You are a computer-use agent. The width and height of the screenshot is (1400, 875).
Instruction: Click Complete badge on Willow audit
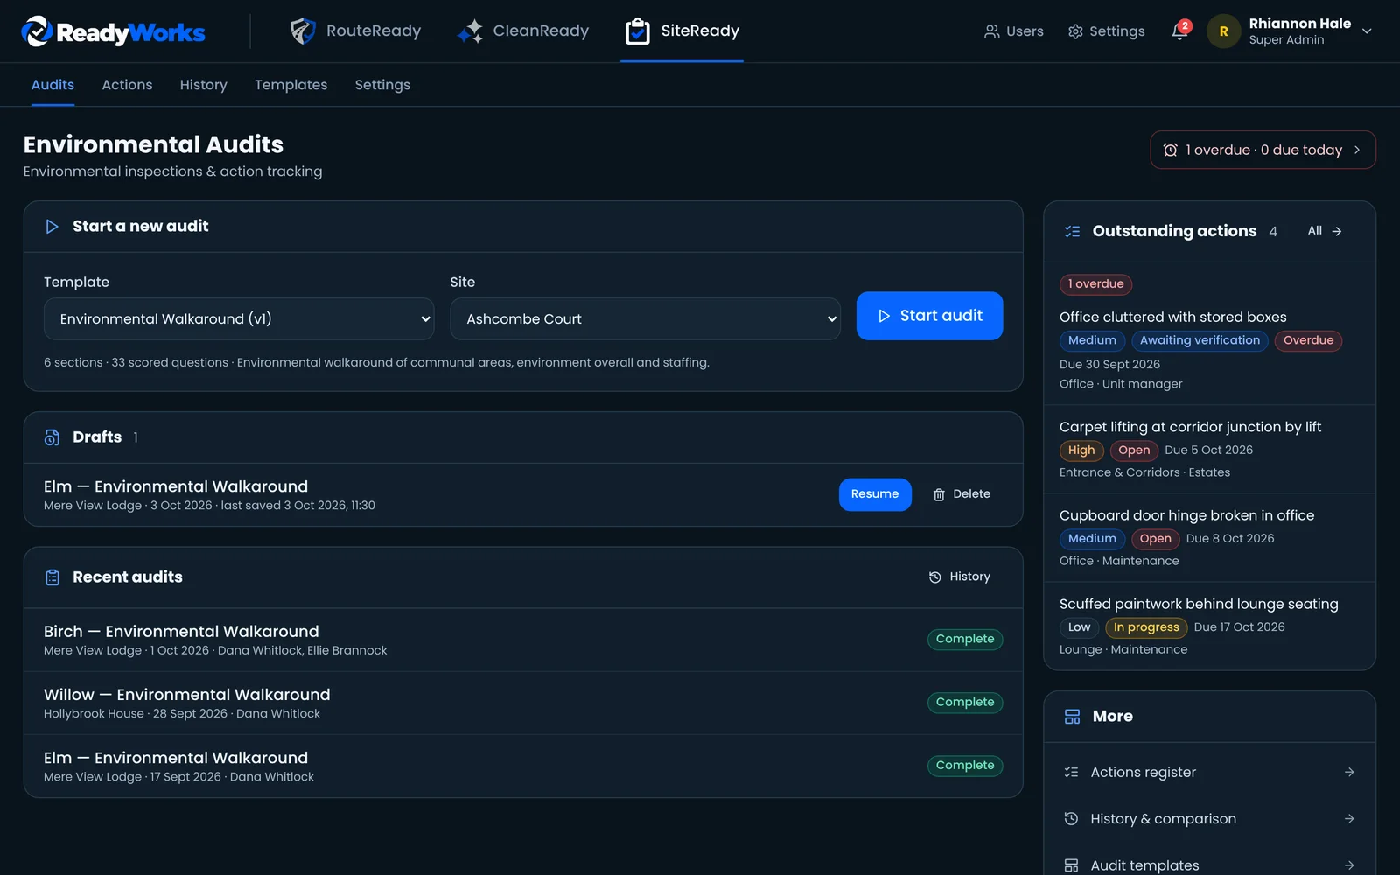[x=965, y=703]
